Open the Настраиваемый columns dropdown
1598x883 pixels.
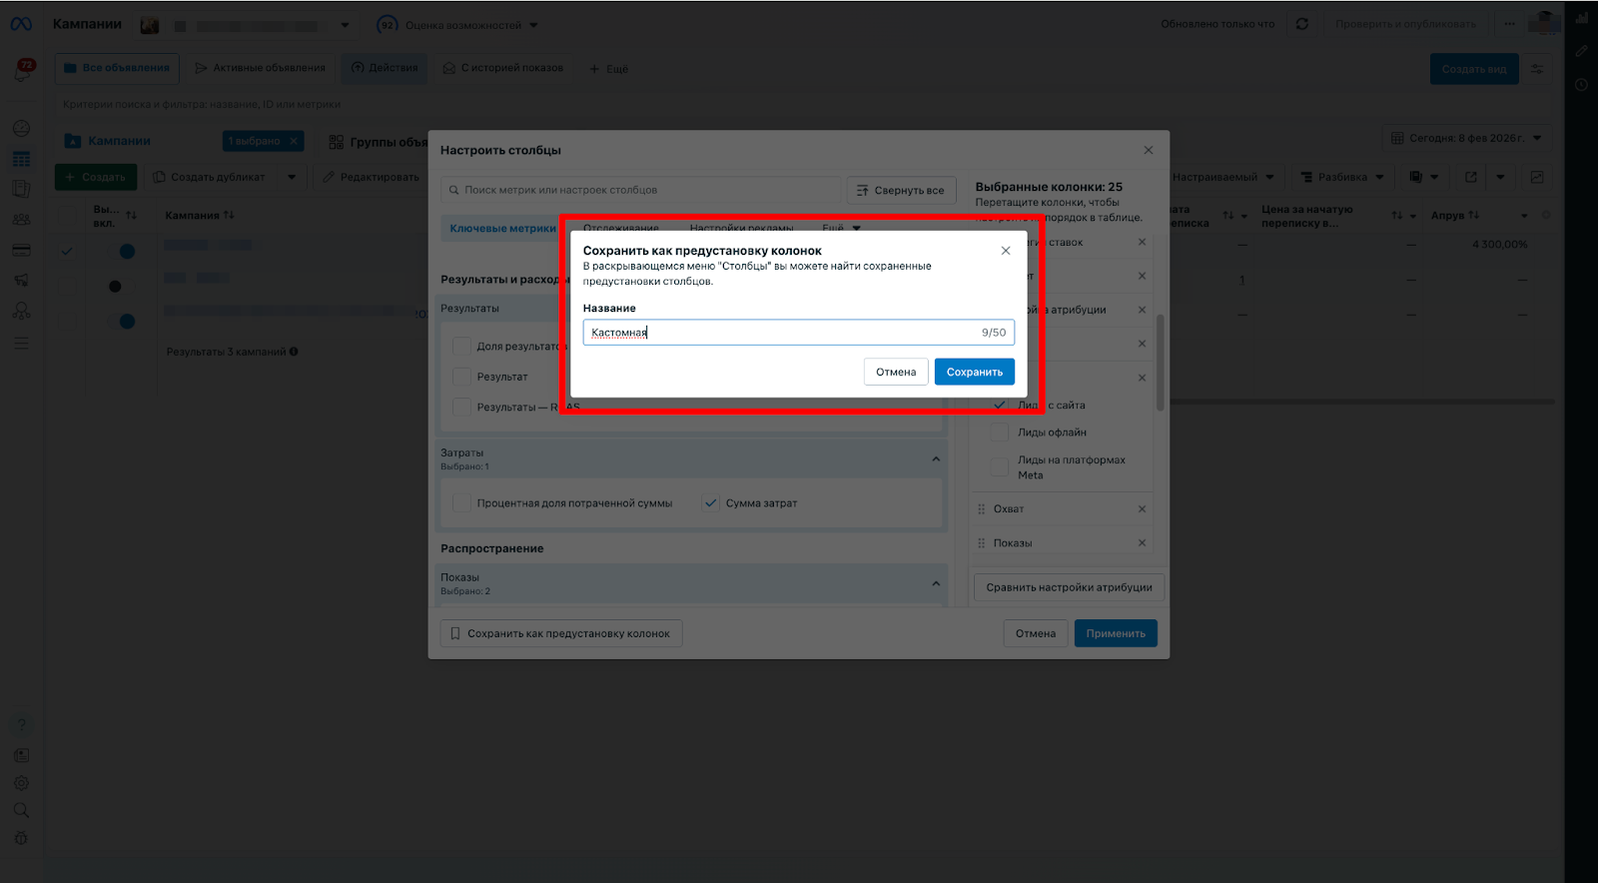pos(1223,177)
